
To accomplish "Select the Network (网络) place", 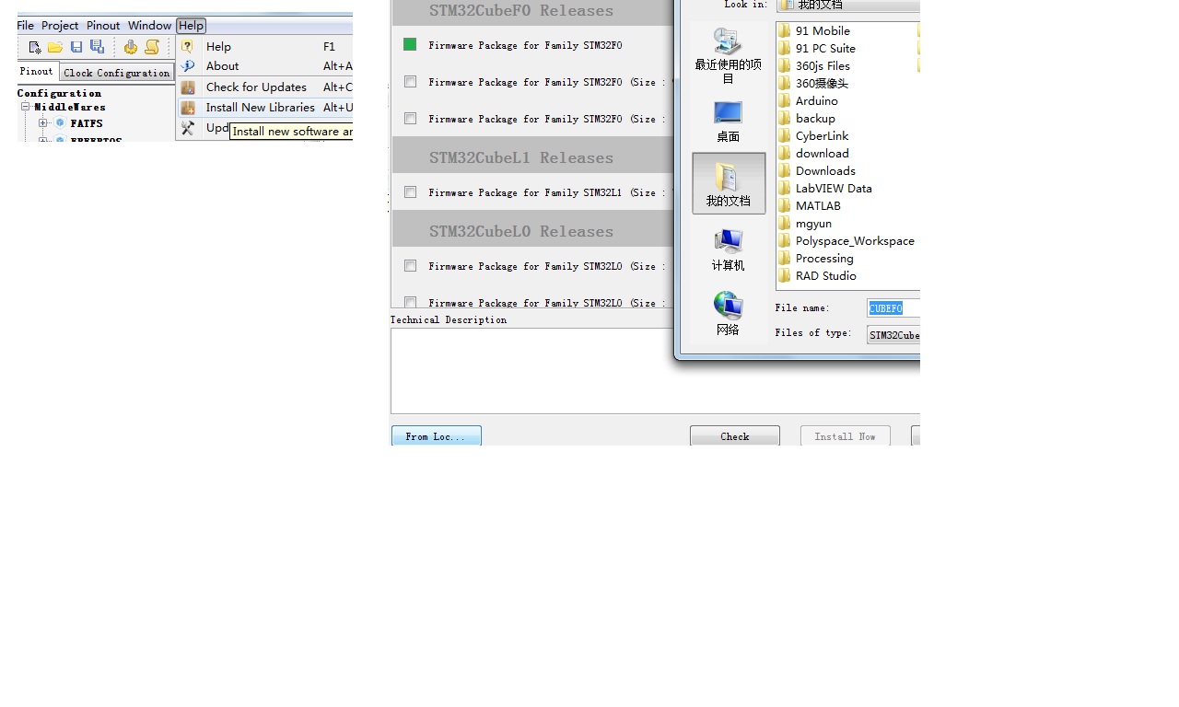I will 728,314.
